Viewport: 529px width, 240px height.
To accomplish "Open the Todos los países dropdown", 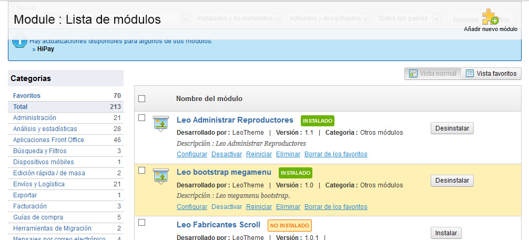I will tap(408, 18).
